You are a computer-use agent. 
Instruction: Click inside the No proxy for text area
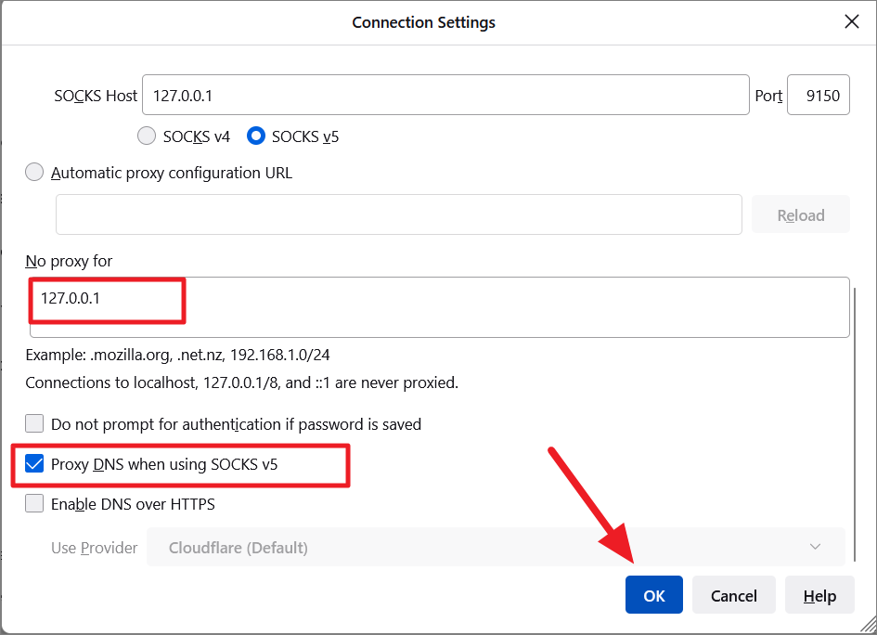tap(440, 307)
